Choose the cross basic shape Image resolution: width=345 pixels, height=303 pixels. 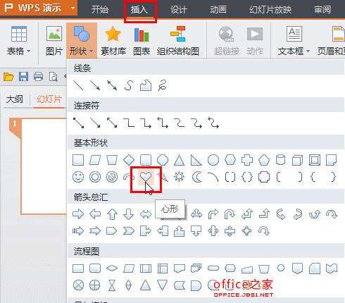(x=247, y=160)
